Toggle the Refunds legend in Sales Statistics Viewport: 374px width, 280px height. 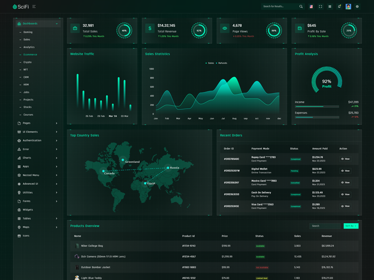coord(222,63)
